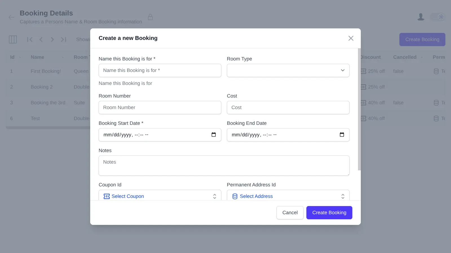Click the 'Booking the 3rd' name cell
Viewport: 451px width, 253px height.
coord(48,103)
